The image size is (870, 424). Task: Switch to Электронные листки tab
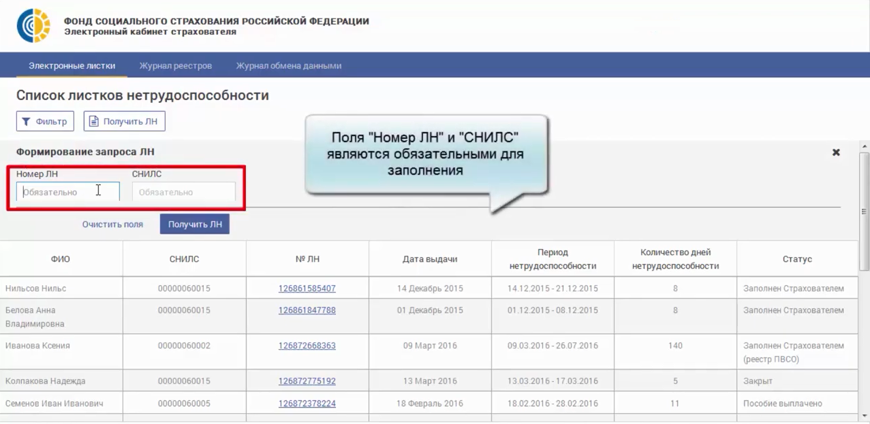[x=72, y=66]
